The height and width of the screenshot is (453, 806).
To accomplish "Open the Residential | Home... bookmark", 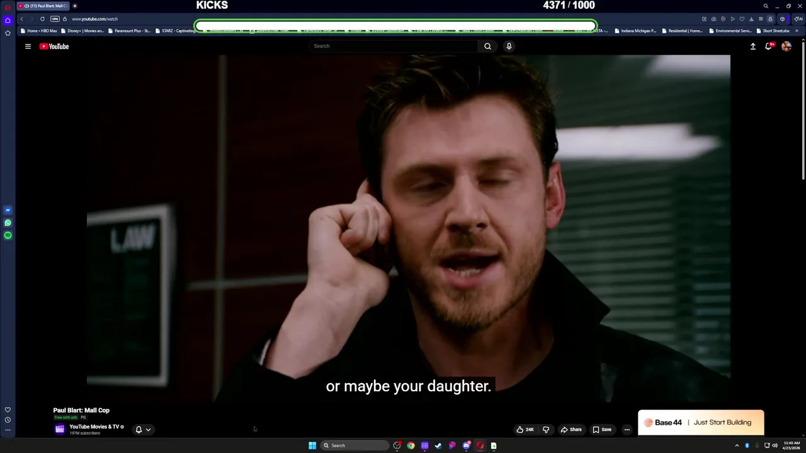I will (683, 31).
